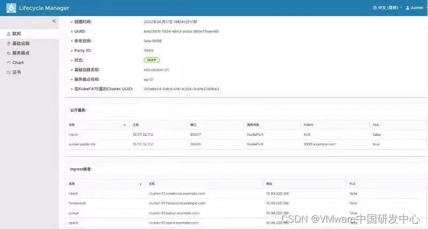Click the pulsar-public-tls row name
Screen dimensions: 428x229
click(82, 144)
